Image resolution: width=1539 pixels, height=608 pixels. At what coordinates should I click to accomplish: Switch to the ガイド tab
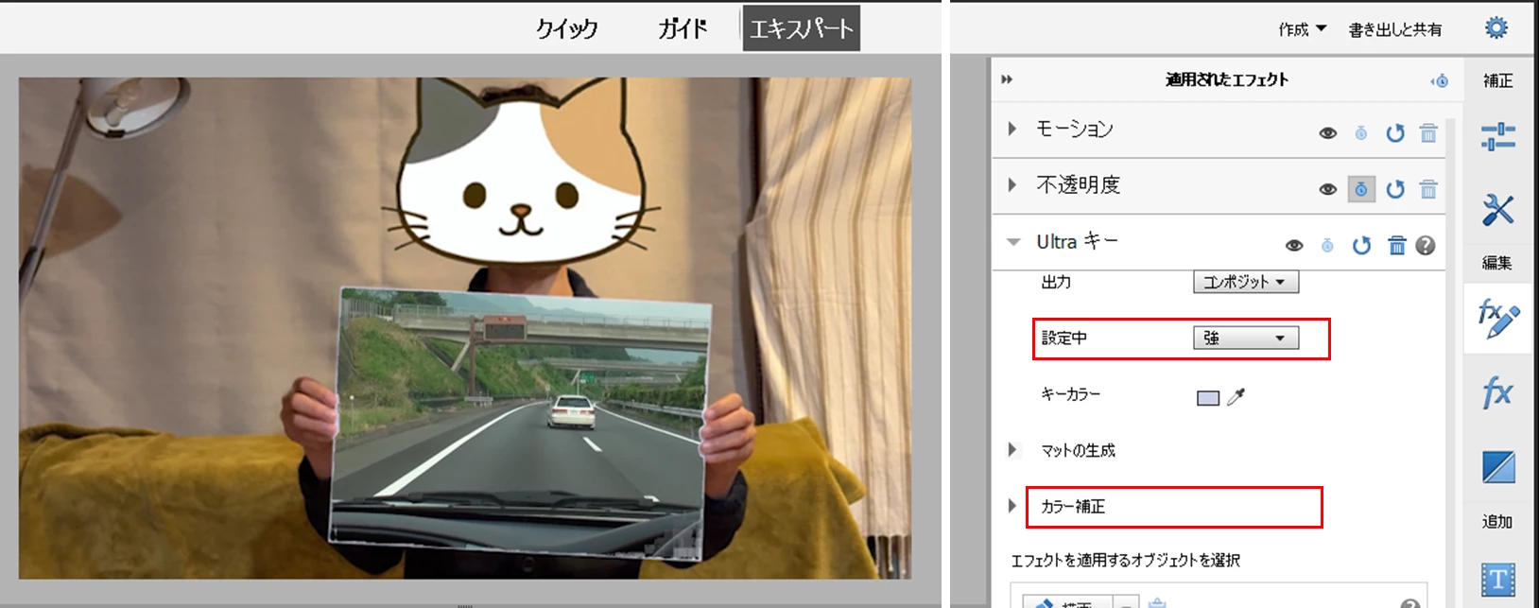pyautogui.click(x=683, y=28)
